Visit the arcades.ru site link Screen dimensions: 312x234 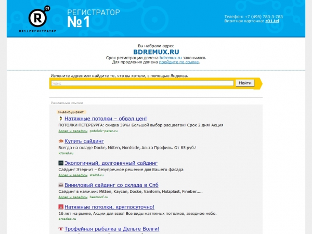point(67,219)
